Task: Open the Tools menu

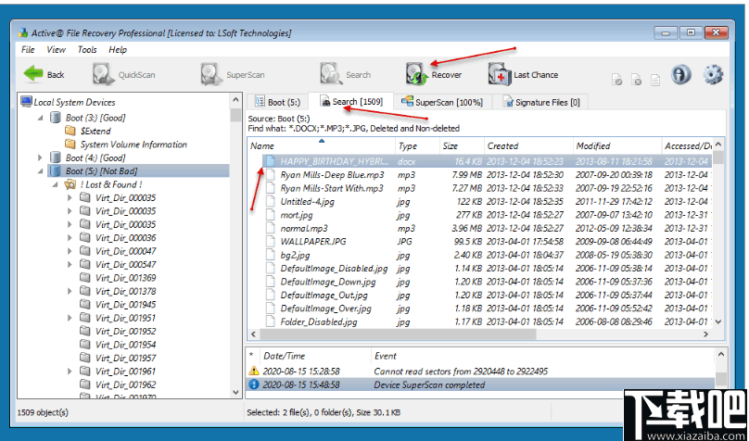Action: pos(87,50)
